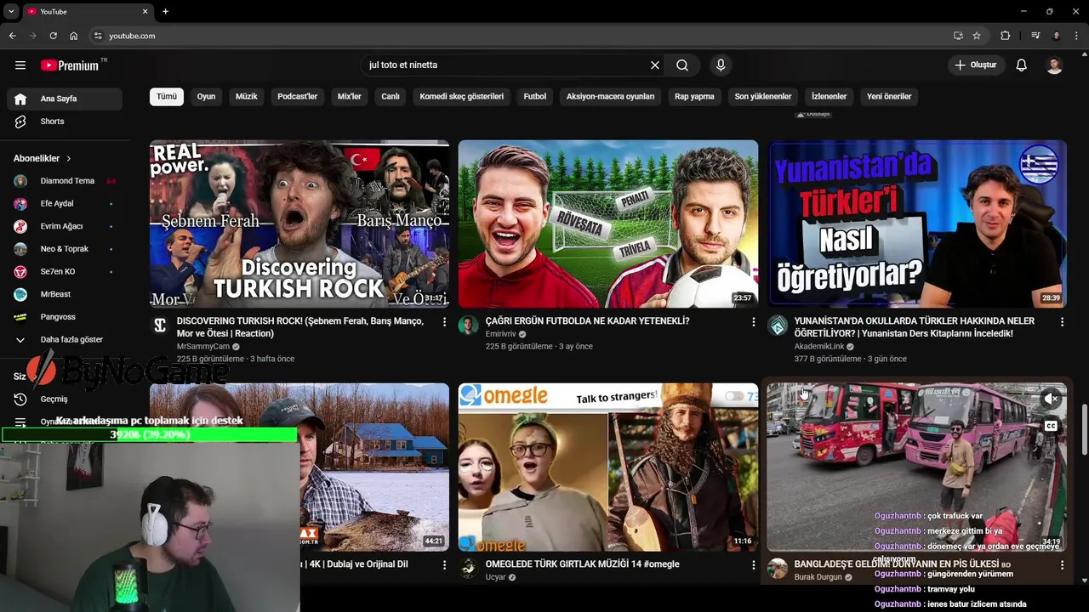Open the Omegle Talk to strangers thumbnail
1089x612 pixels.
click(x=608, y=467)
